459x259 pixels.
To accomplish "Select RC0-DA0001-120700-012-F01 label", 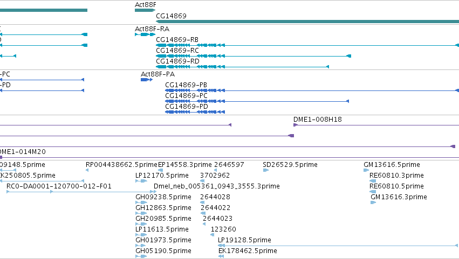I will (59, 186).
